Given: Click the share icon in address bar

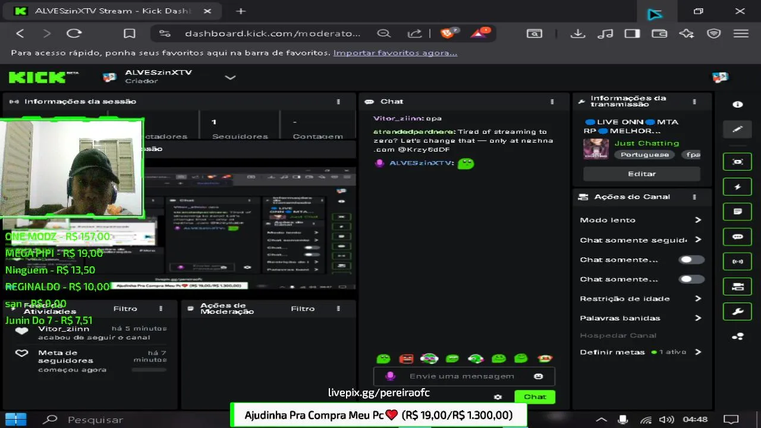Looking at the screenshot, I should [x=415, y=33].
